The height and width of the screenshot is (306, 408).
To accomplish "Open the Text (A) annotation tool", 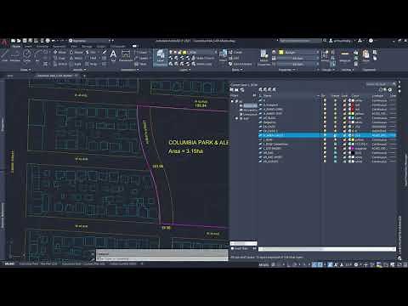I will click(x=113, y=55).
